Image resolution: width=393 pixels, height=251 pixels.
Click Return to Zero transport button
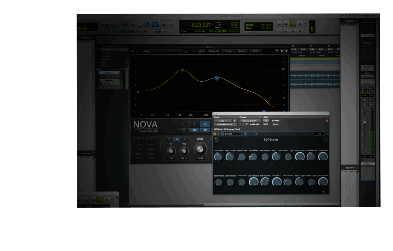tap(280, 31)
